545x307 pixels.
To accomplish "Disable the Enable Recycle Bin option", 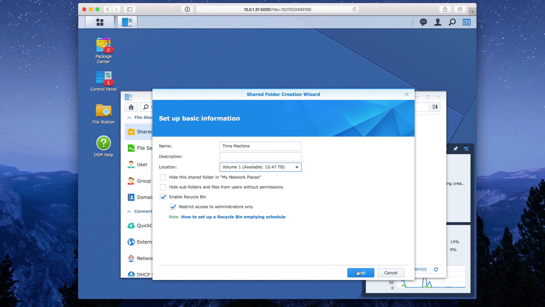I will point(163,197).
